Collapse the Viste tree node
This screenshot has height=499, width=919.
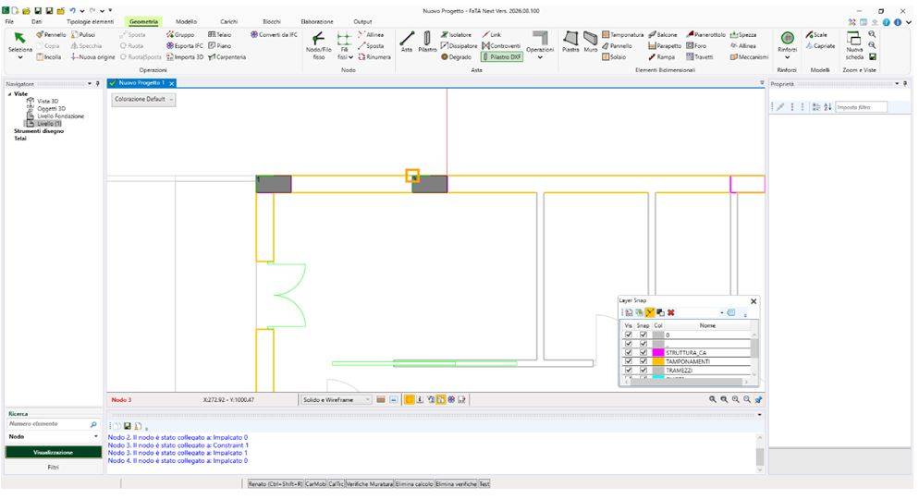click(x=9, y=93)
